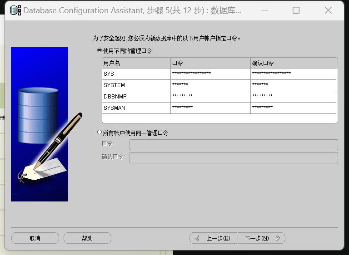Click the disabled 口令 input field
The image size is (349, 255).
click(234, 145)
